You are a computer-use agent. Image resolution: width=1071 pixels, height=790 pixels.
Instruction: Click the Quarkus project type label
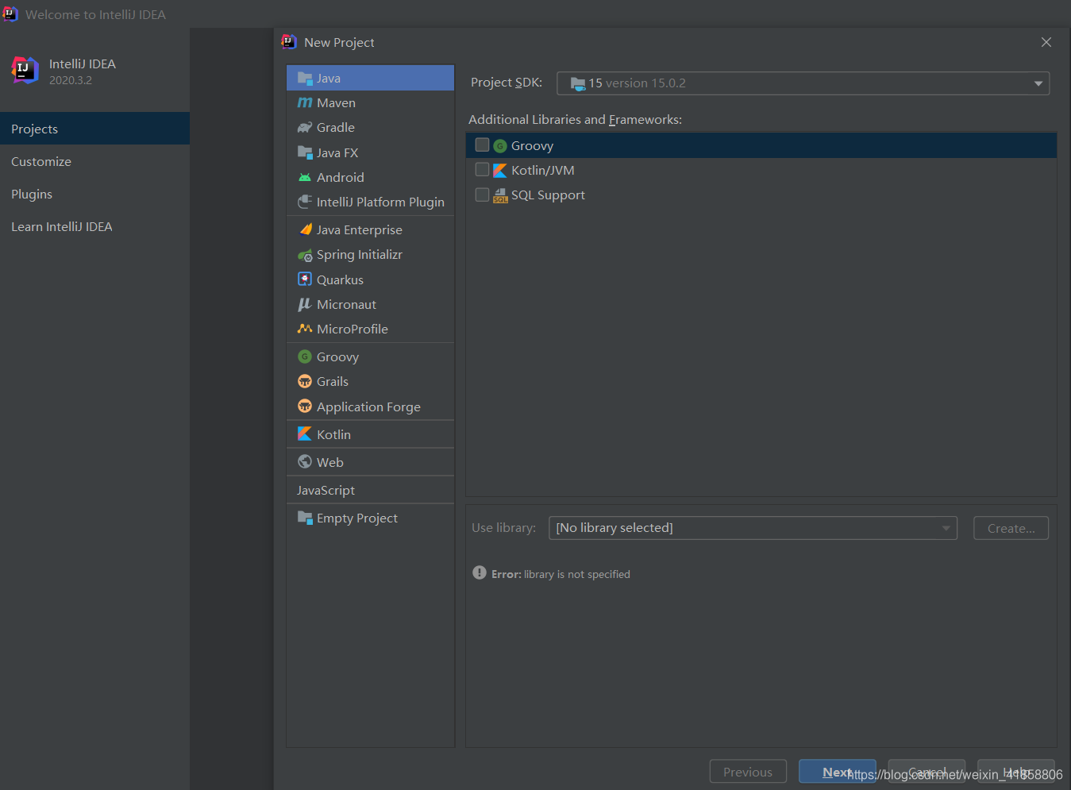coord(340,279)
